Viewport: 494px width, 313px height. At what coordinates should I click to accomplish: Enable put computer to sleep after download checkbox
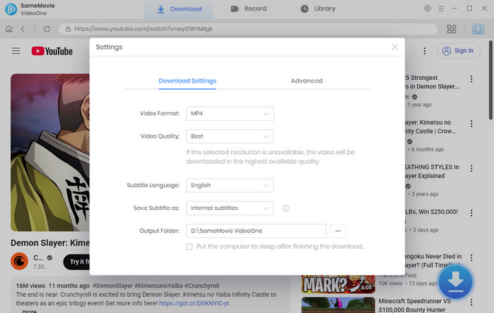pyautogui.click(x=189, y=247)
